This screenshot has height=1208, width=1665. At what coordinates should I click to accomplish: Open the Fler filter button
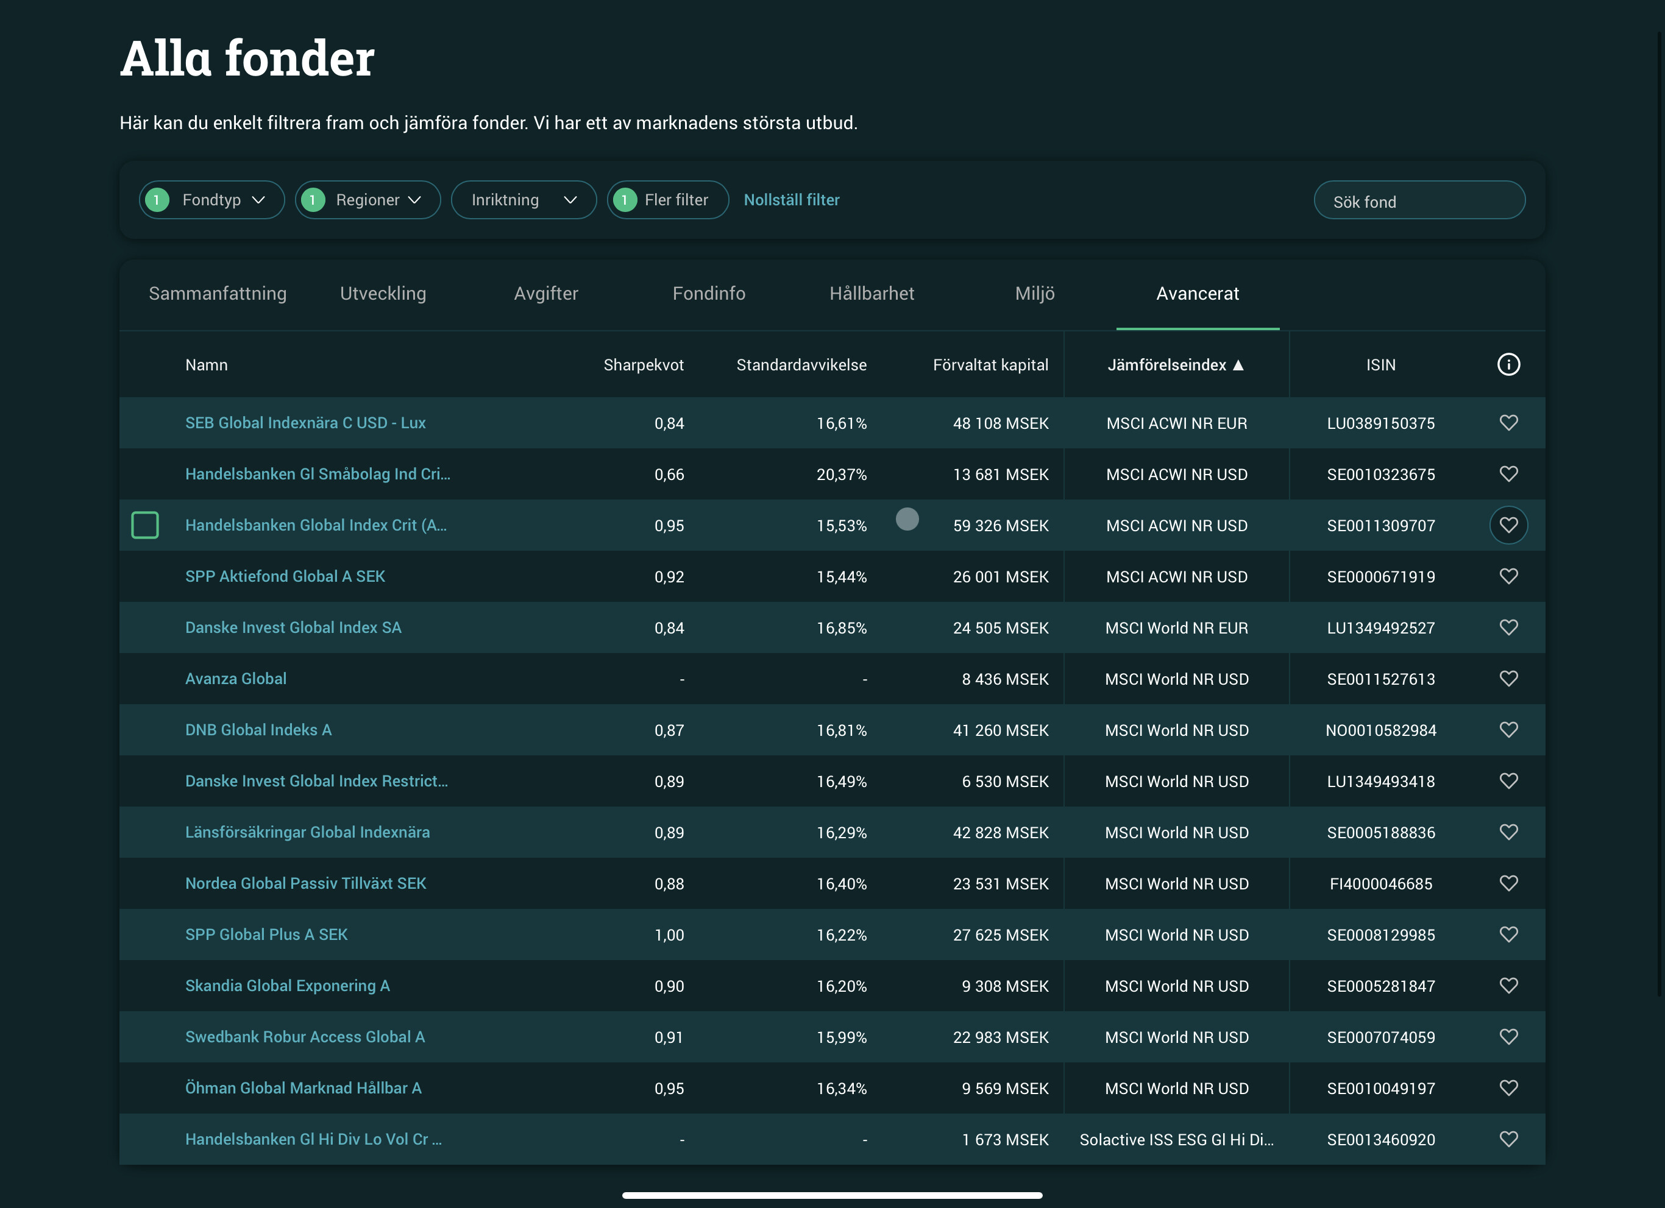(x=667, y=200)
